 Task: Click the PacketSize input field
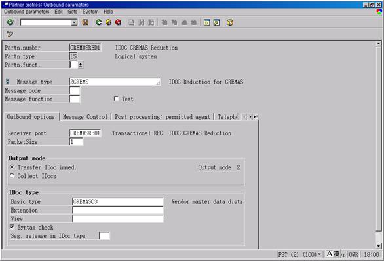[x=76, y=142]
